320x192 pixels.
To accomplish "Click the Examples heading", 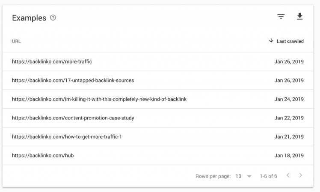I will [x=29, y=18].
